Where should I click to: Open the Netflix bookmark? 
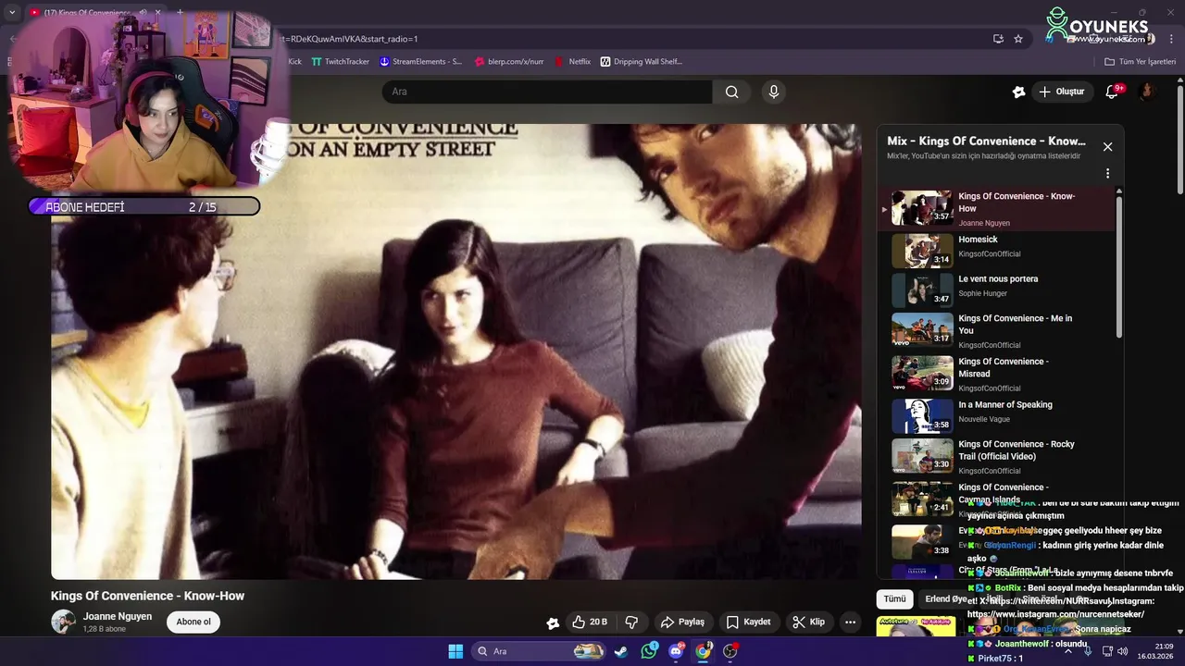click(572, 61)
